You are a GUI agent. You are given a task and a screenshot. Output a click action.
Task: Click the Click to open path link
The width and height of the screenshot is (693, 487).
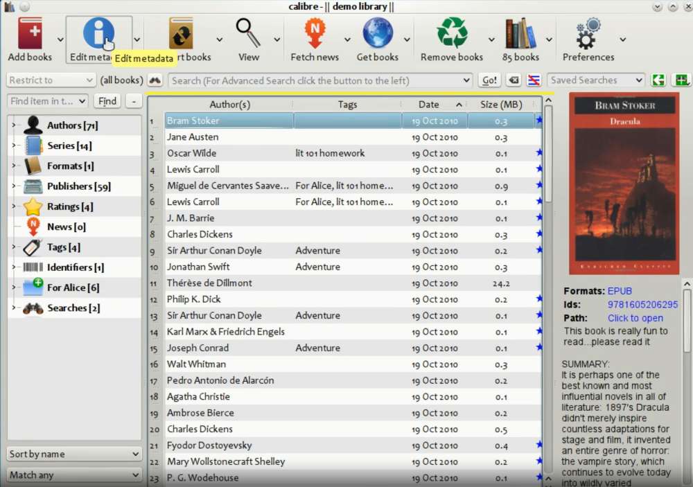point(635,318)
